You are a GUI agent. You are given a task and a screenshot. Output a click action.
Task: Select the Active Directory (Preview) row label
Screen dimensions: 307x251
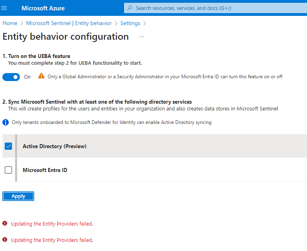pyautogui.click(x=54, y=146)
